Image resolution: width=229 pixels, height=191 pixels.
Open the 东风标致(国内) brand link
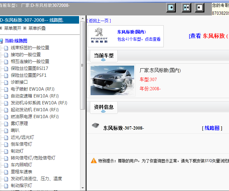(132, 32)
